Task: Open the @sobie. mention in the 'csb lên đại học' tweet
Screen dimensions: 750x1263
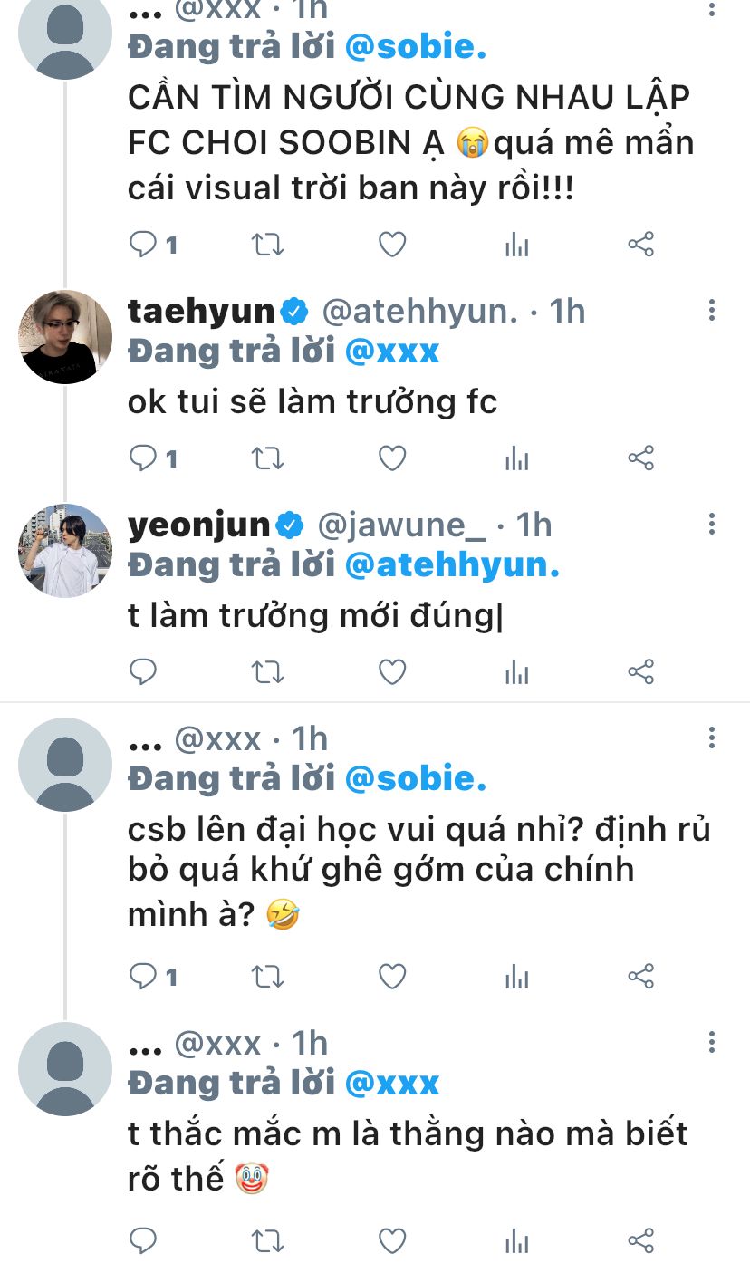Action: pyautogui.click(x=417, y=779)
